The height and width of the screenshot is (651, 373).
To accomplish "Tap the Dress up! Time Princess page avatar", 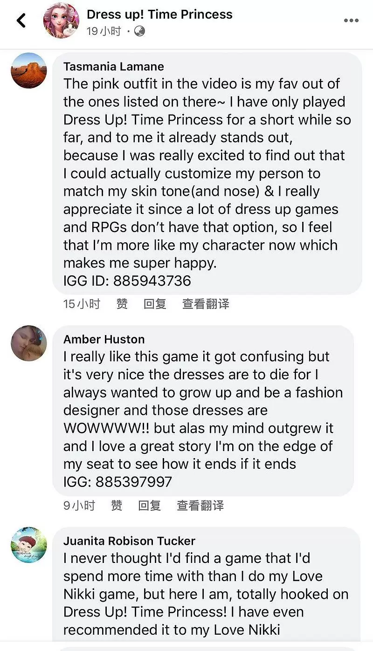I will pyautogui.click(x=61, y=21).
